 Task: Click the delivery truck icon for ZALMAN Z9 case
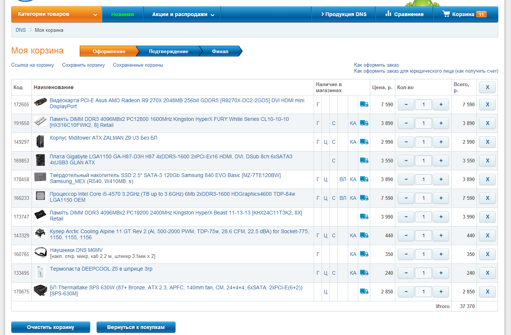(364, 142)
